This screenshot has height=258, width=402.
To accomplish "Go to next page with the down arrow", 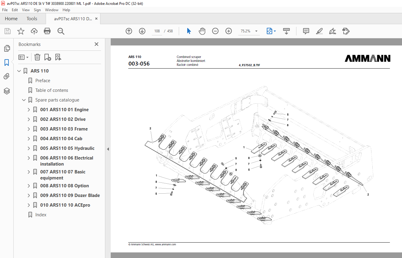I will (142, 31).
